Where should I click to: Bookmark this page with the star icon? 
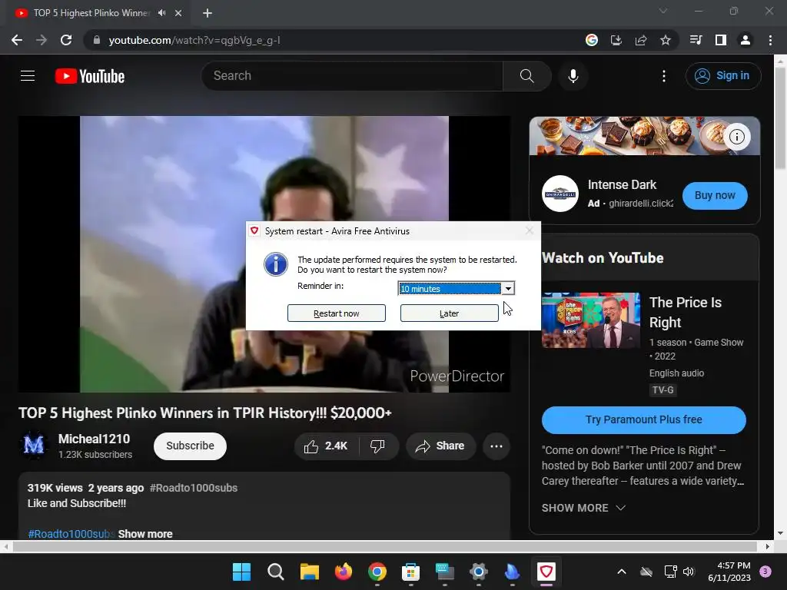tap(666, 40)
